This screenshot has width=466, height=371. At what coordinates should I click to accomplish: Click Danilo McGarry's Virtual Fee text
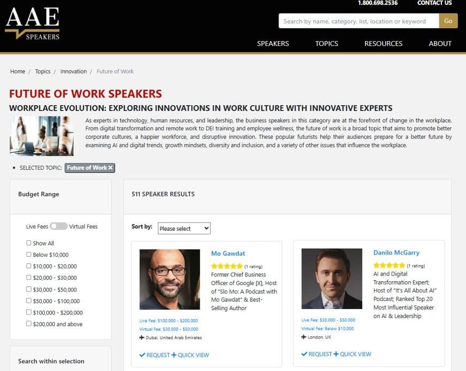click(x=328, y=328)
